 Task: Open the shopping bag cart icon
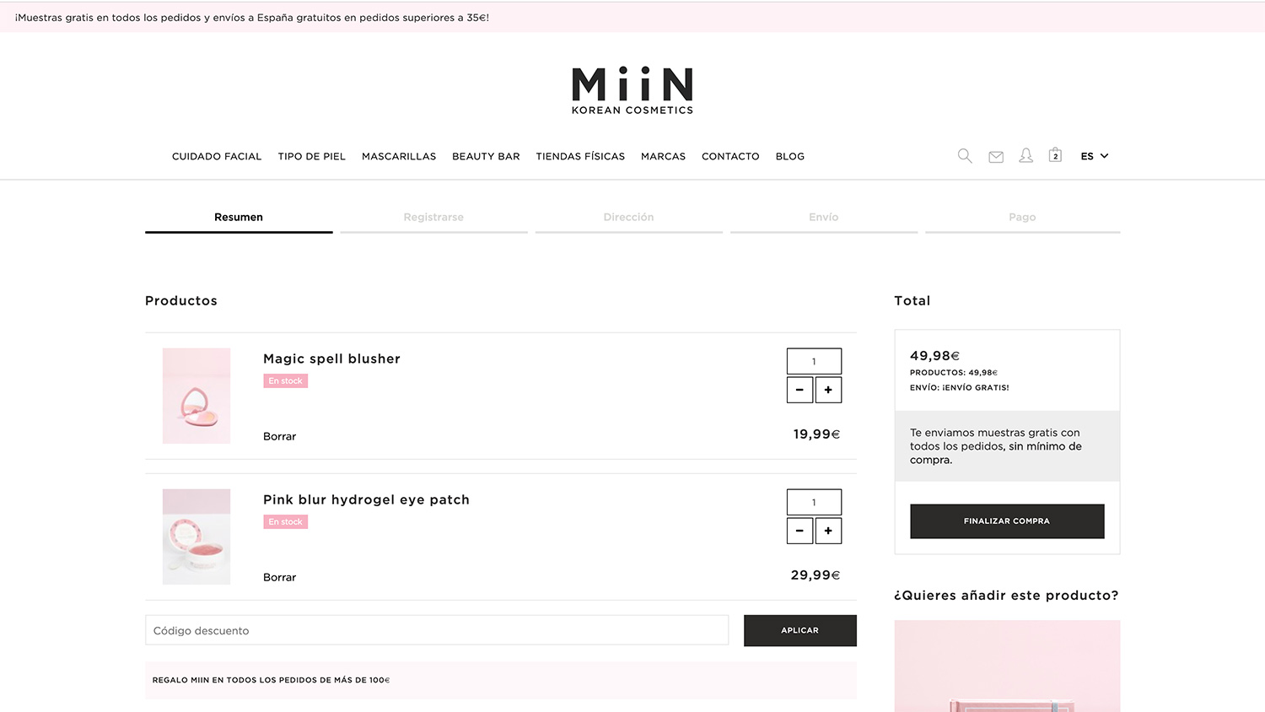click(1055, 155)
